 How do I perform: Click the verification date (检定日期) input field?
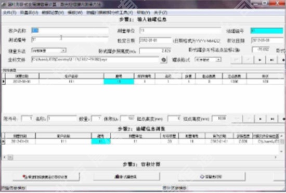155,40
